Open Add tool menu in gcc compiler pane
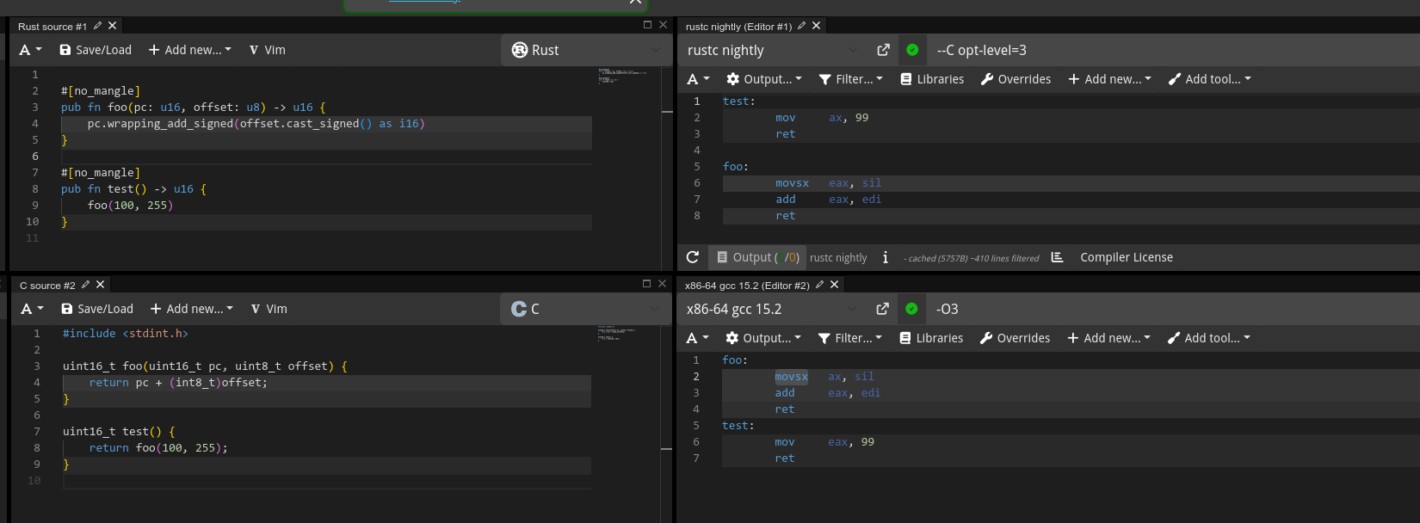The height and width of the screenshot is (523, 1420). click(x=1209, y=338)
